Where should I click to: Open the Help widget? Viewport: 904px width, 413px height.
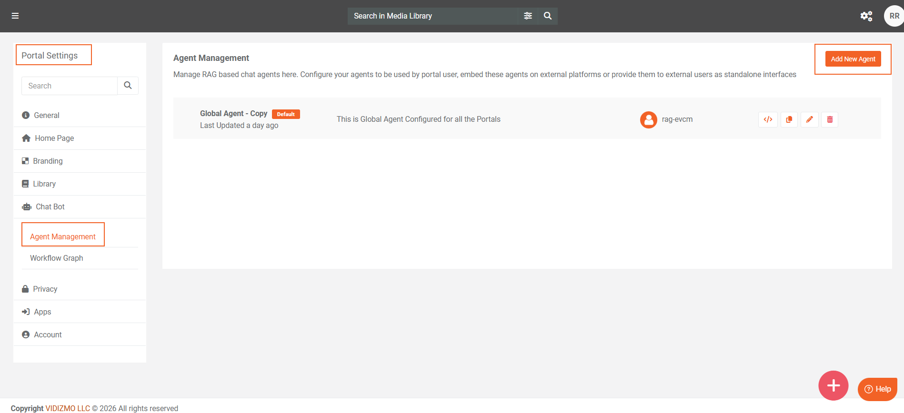[877, 389]
